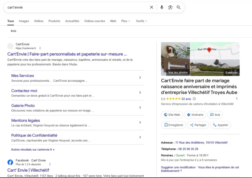Click the Partager button
The width and height of the screenshot is (252, 178).
click(198, 125)
